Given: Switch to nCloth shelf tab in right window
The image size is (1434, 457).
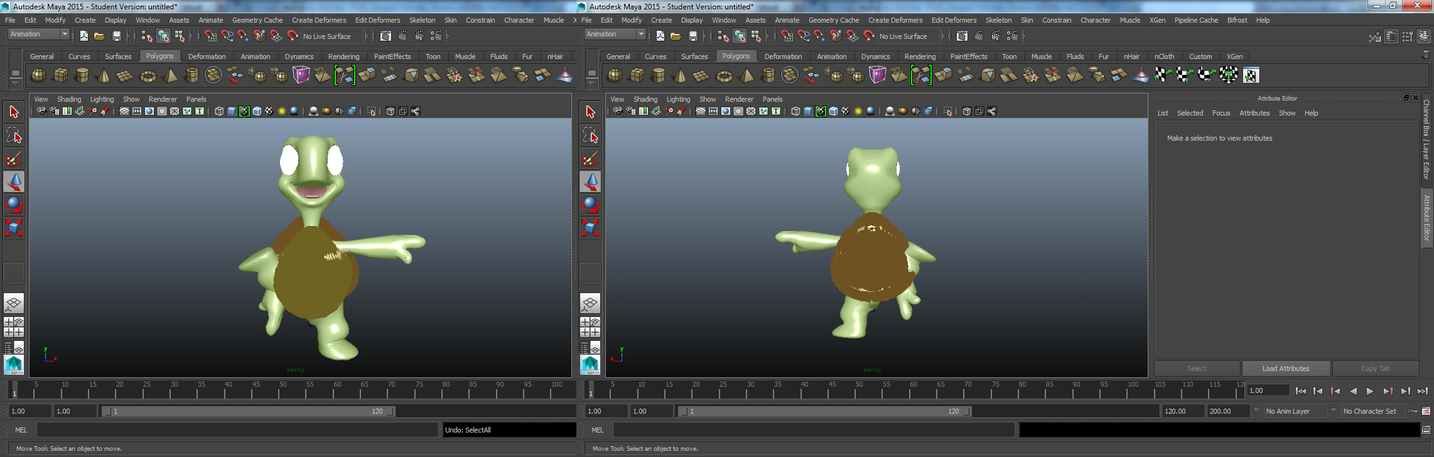Looking at the screenshot, I should point(1164,56).
